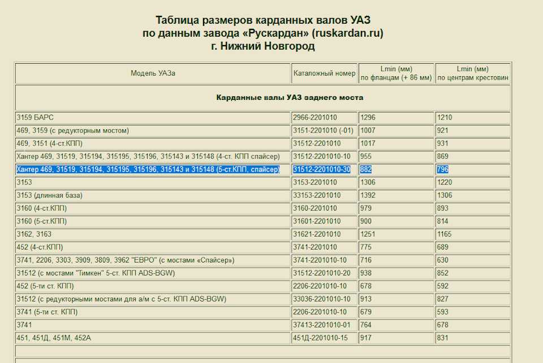Click catalog number '3151-2201010 (-01)'
This screenshot has height=363, width=543.
[x=323, y=130]
